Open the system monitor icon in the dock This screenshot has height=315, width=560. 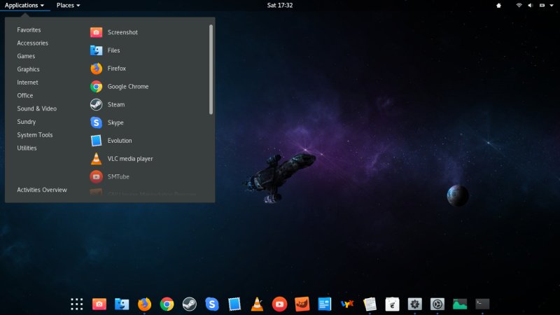pyautogui.click(x=459, y=304)
